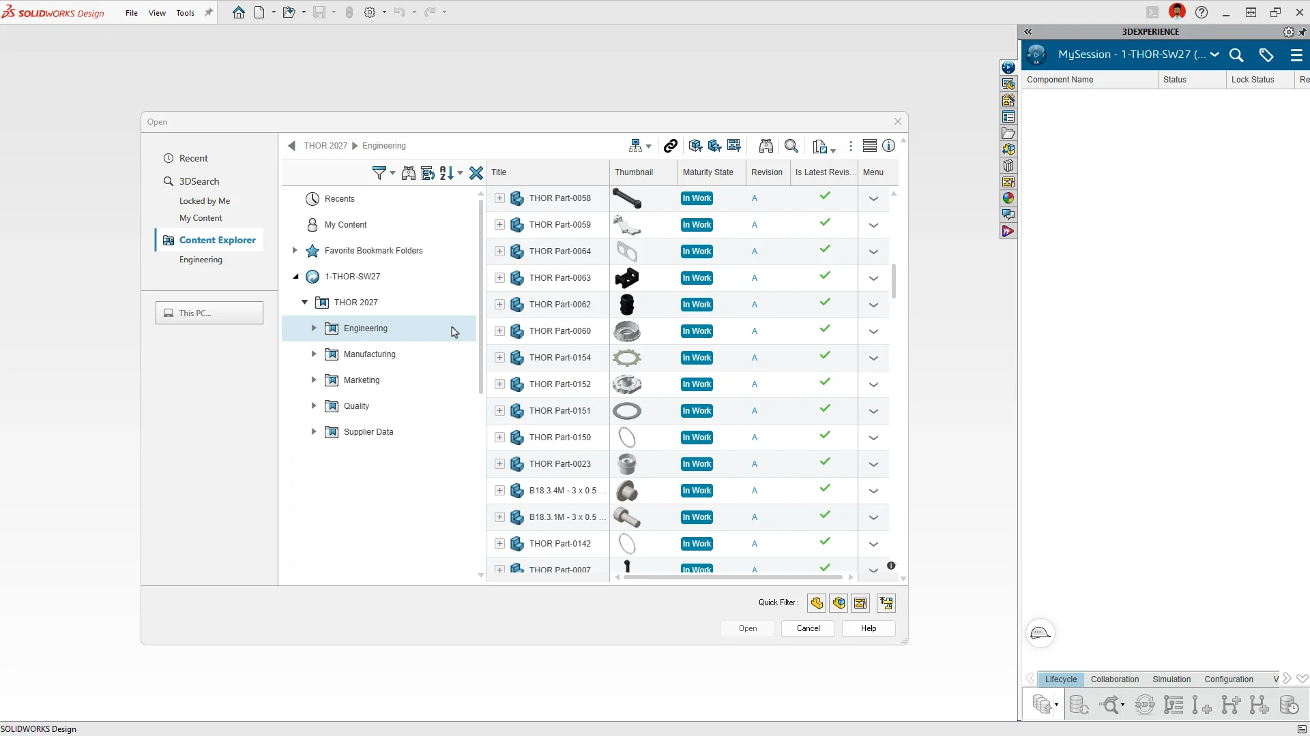Open the hamburger menu in 3DEXPERIENCE panel
Screen dimensions: 1310x736
[1296, 55]
